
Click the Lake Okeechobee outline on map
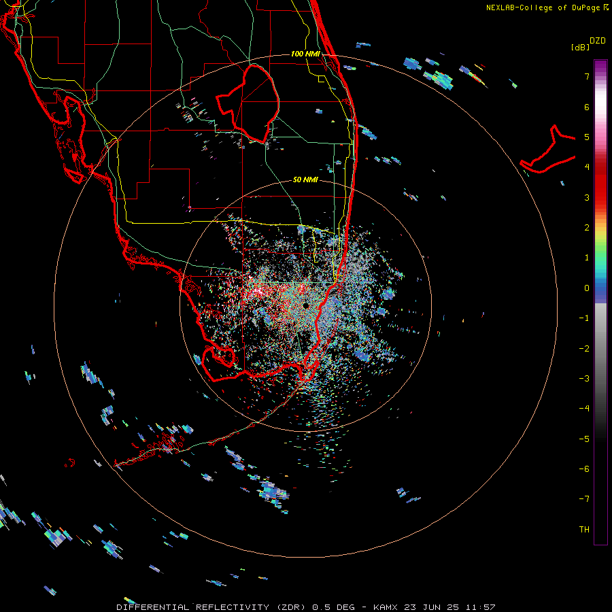coord(248,103)
